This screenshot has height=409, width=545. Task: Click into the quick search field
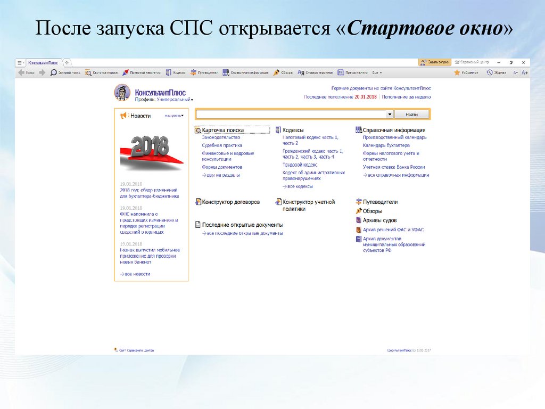291,114
